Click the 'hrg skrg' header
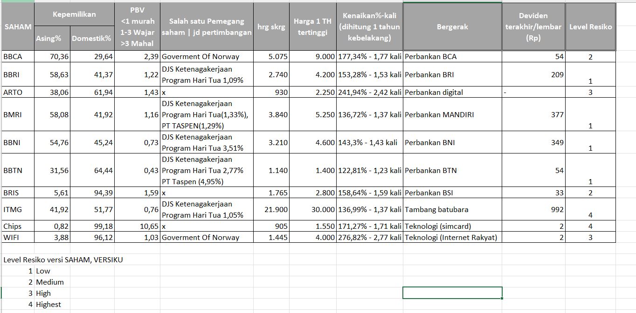This screenshot has width=636, height=313. 271,27
